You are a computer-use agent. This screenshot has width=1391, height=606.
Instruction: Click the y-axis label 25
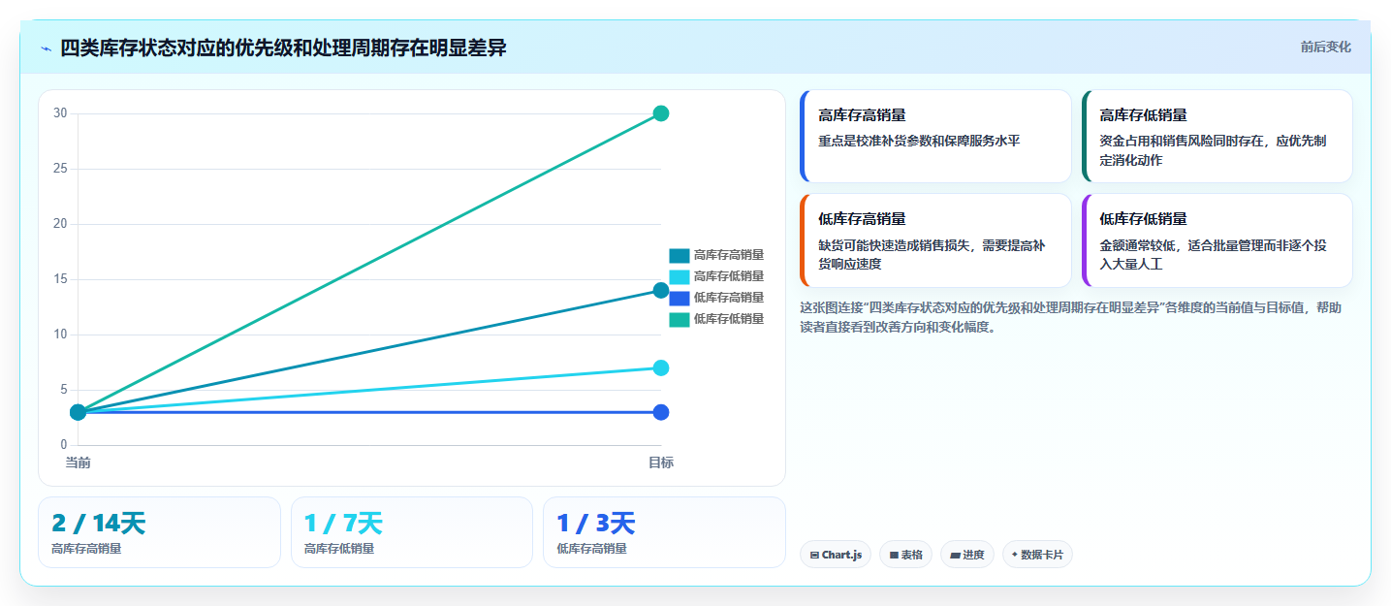point(60,169)
